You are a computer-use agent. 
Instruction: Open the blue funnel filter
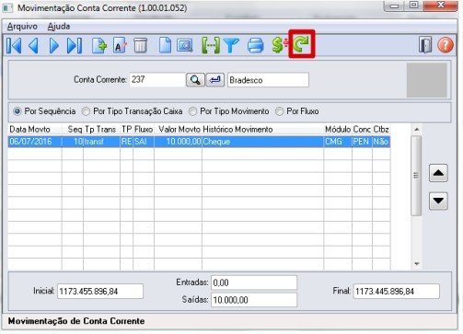(231, 46)
